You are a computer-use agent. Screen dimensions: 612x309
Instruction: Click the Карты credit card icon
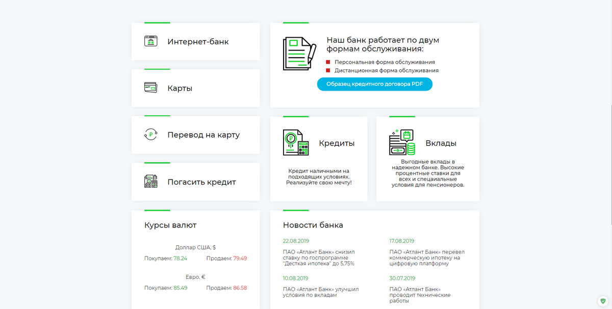150,88
